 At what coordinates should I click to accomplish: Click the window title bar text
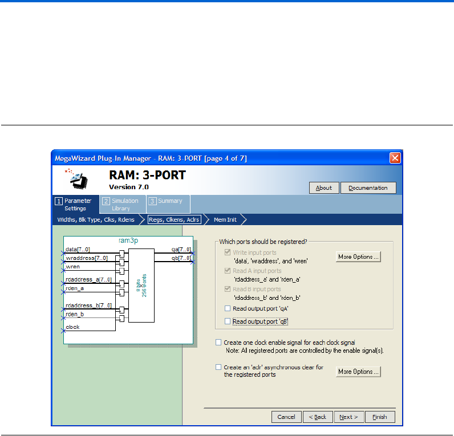(151, 158)
